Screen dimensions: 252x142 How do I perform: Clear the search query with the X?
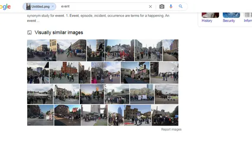point(150,7)
